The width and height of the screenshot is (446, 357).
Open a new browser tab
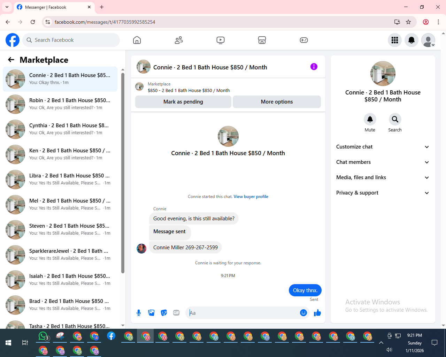pos(102,7)
